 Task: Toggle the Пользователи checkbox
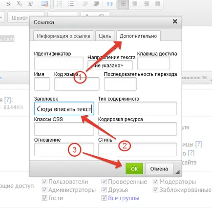[x=44, y=182]
